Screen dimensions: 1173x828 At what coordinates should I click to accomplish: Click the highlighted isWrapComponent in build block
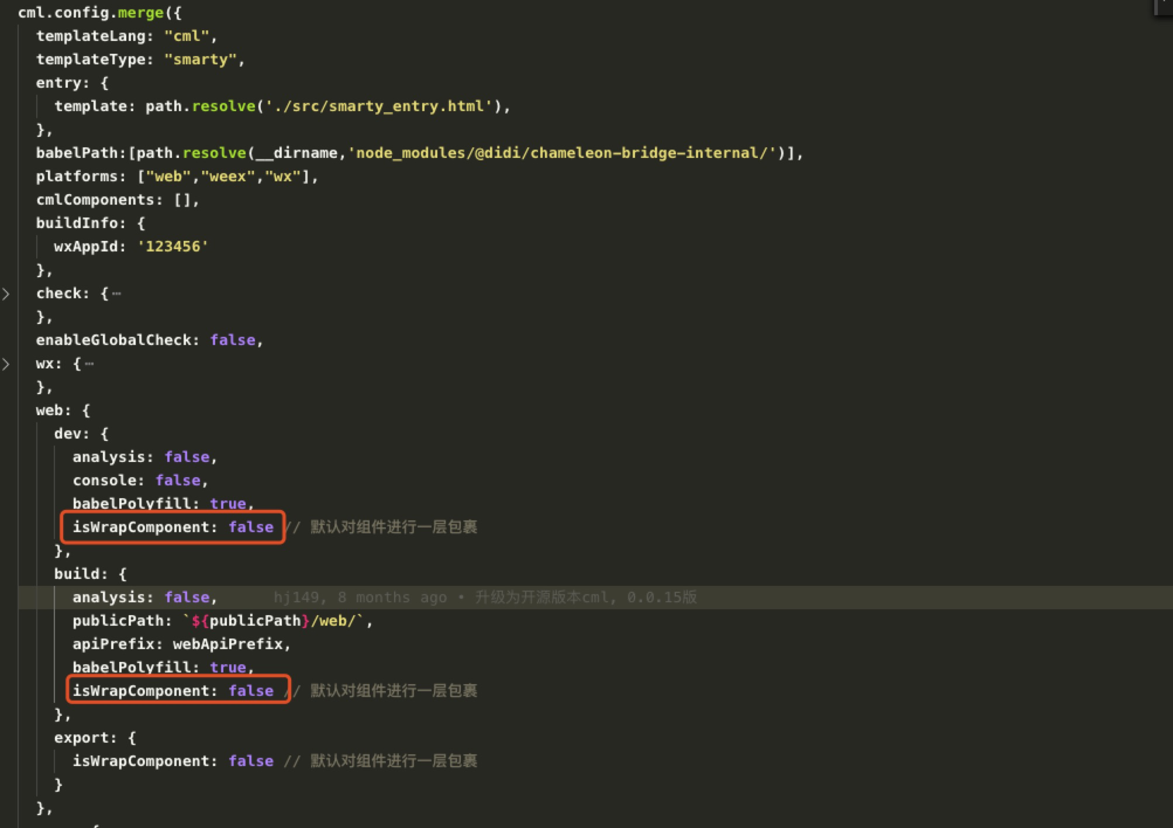pyautogui.click(x=144, y=691)
